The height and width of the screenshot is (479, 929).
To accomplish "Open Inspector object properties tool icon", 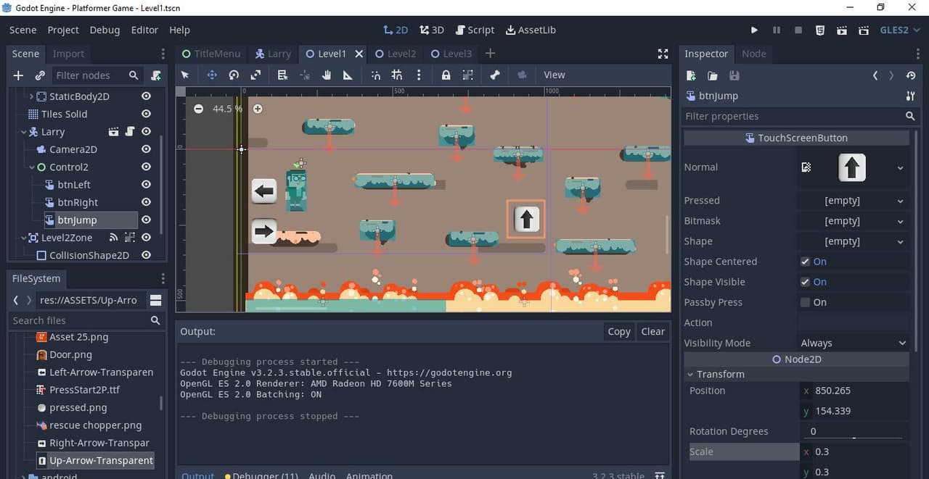I will click(910, 96).
